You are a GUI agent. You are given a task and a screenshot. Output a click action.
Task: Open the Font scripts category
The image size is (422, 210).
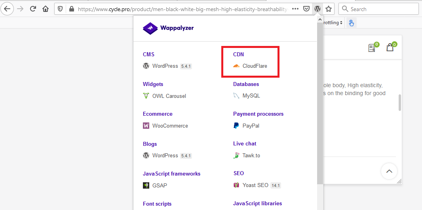coord(157,204)
